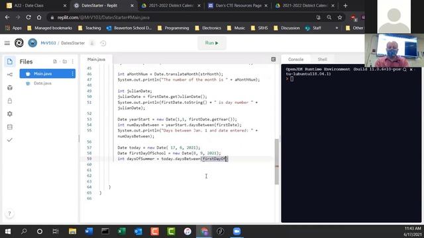Viewport: 424px width, 238px height.
Task: Close the DatesStarter - Replit tab
Action: (x=132, y=6)
